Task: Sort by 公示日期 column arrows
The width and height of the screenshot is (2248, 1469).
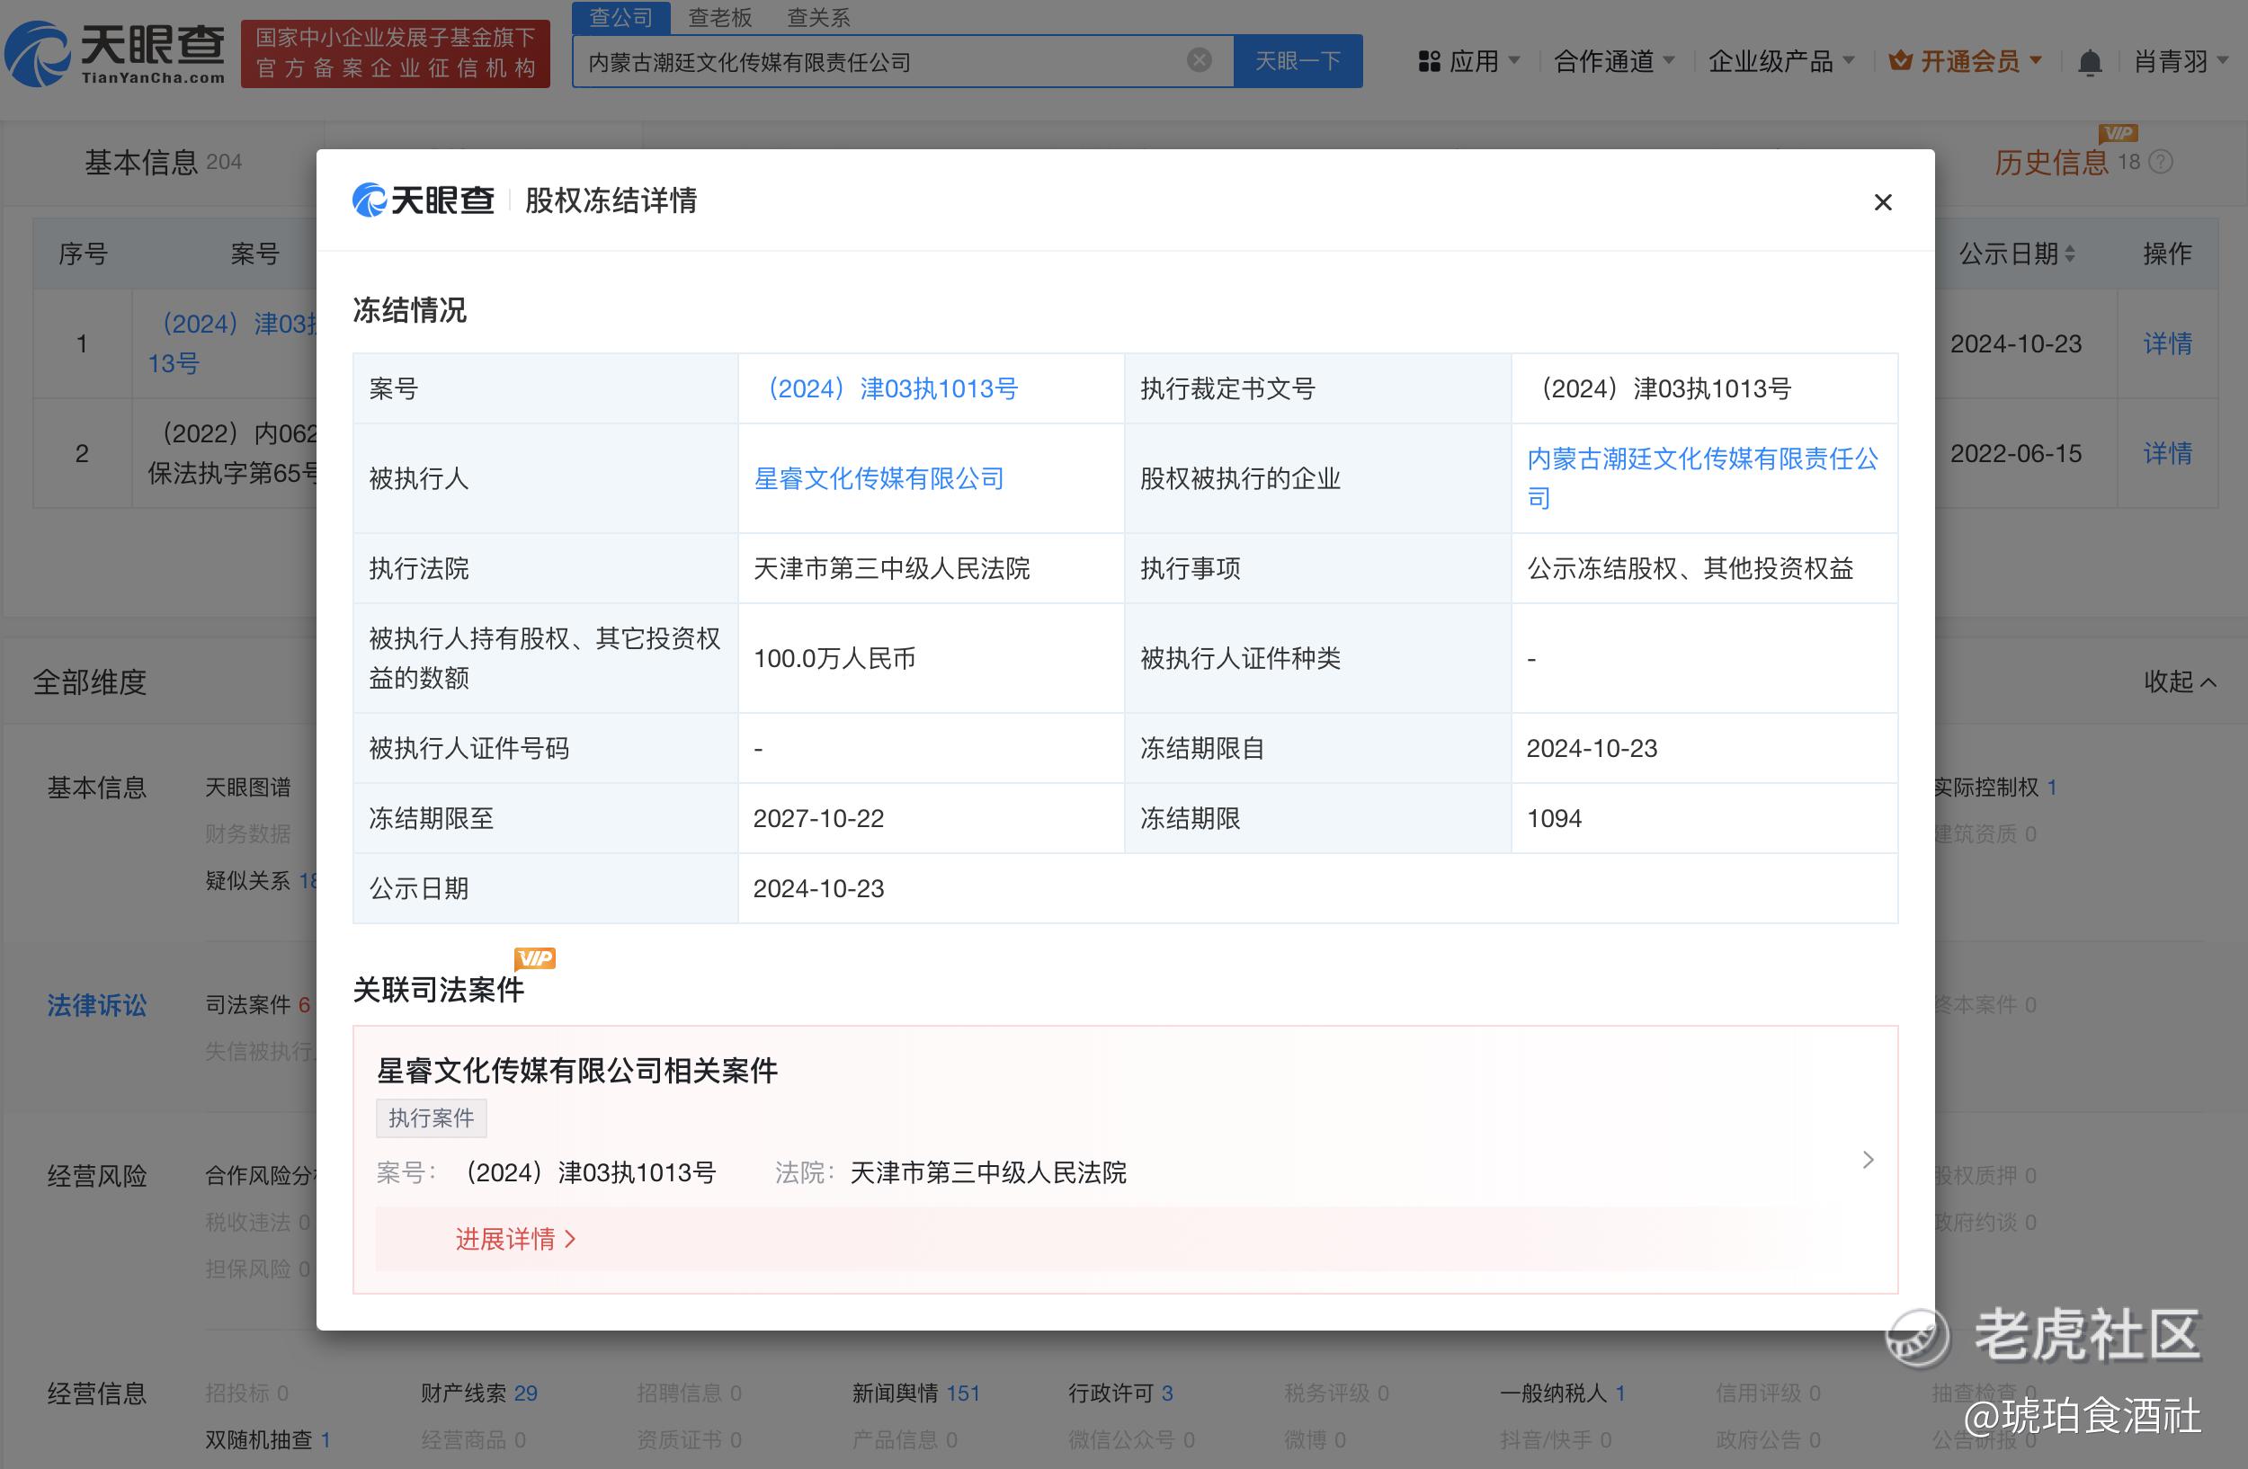Action: 2069,253
